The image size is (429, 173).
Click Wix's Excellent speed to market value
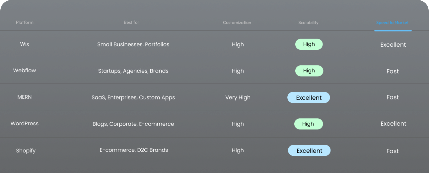(x=393, y=45)
